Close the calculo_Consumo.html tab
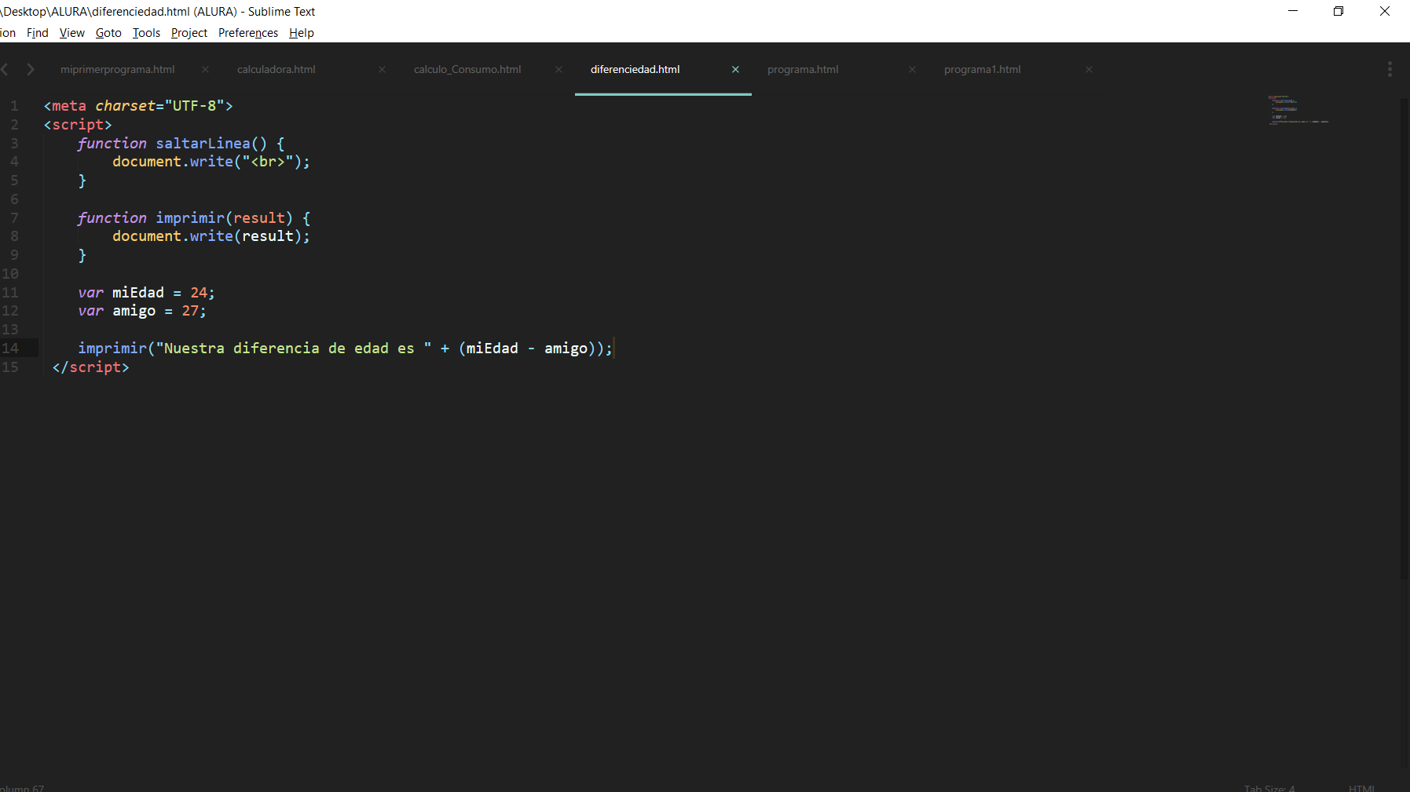The image size is (1410, 792). (x=559, y=70)
